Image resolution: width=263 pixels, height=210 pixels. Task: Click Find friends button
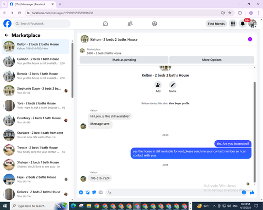[x=216, y=24]
